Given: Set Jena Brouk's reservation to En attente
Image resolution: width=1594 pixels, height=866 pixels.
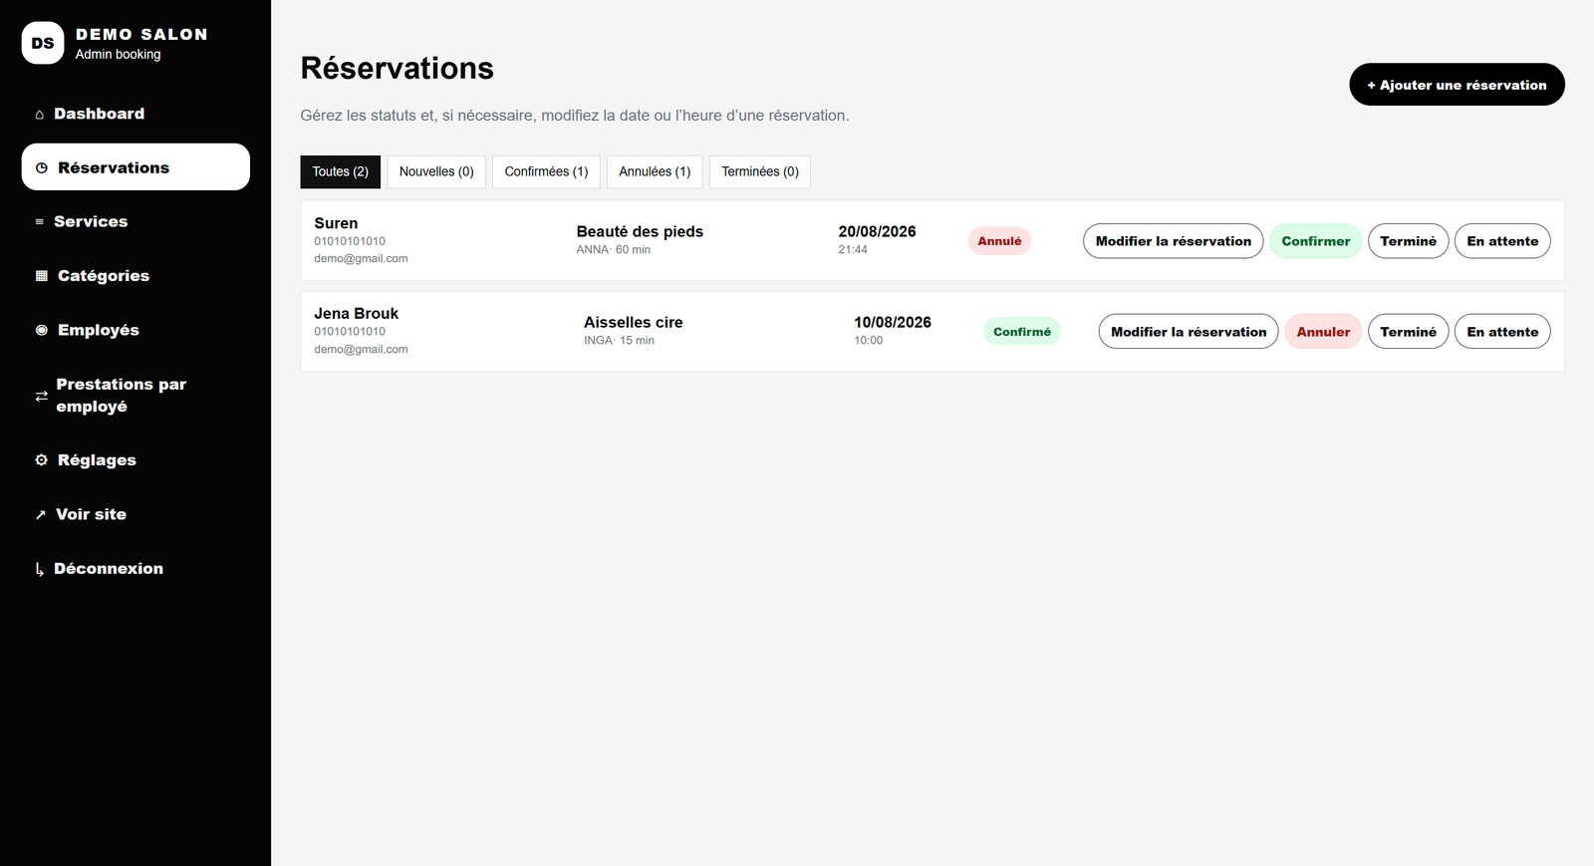Looking at the screenshot, I should click(x=1502, y=332).
